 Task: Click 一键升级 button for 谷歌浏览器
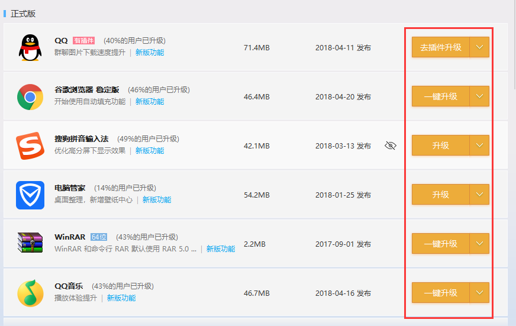pyautogui.click(x=441, y=96)
